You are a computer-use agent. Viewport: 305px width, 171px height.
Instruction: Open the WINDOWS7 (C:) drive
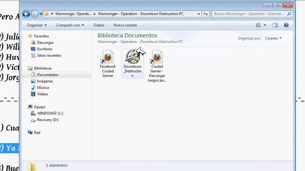(x=50, y=113)
